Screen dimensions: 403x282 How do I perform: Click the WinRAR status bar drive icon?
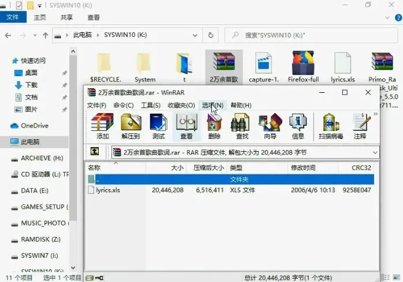(x=89, y=278)
